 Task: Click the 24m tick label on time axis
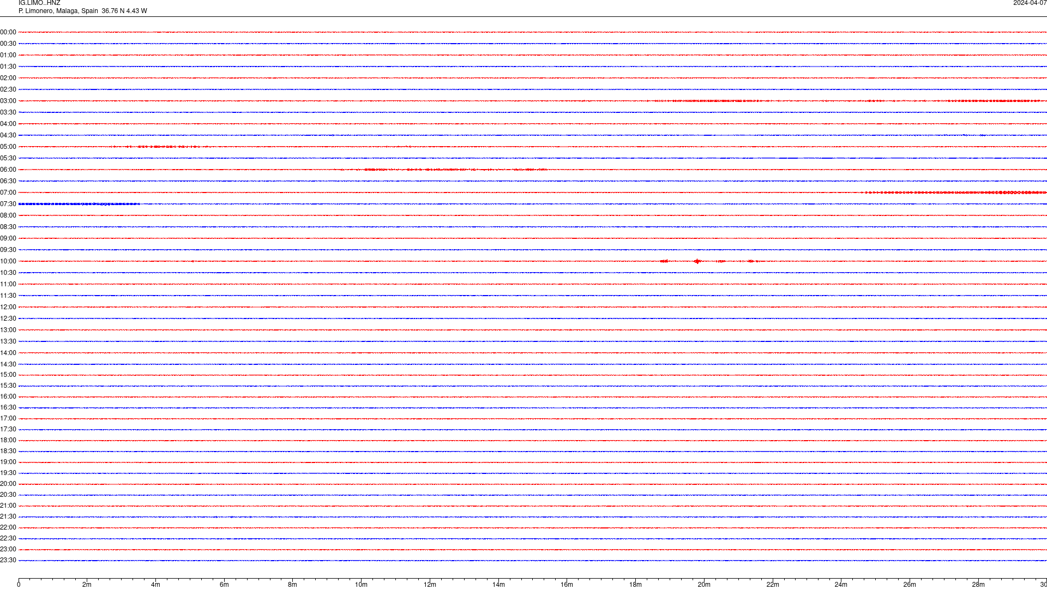point(841,585)
